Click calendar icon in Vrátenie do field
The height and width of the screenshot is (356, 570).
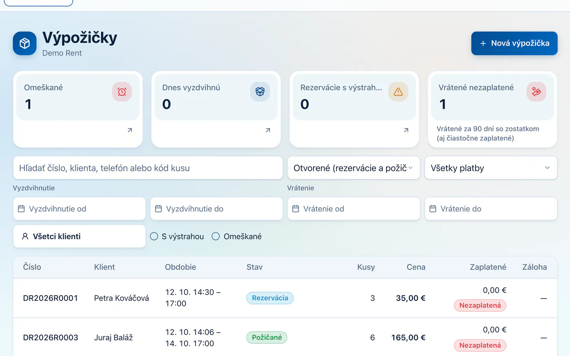(433, 209)
